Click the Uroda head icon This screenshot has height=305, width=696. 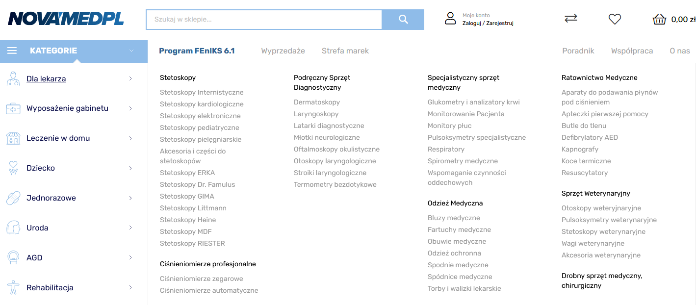13,228
